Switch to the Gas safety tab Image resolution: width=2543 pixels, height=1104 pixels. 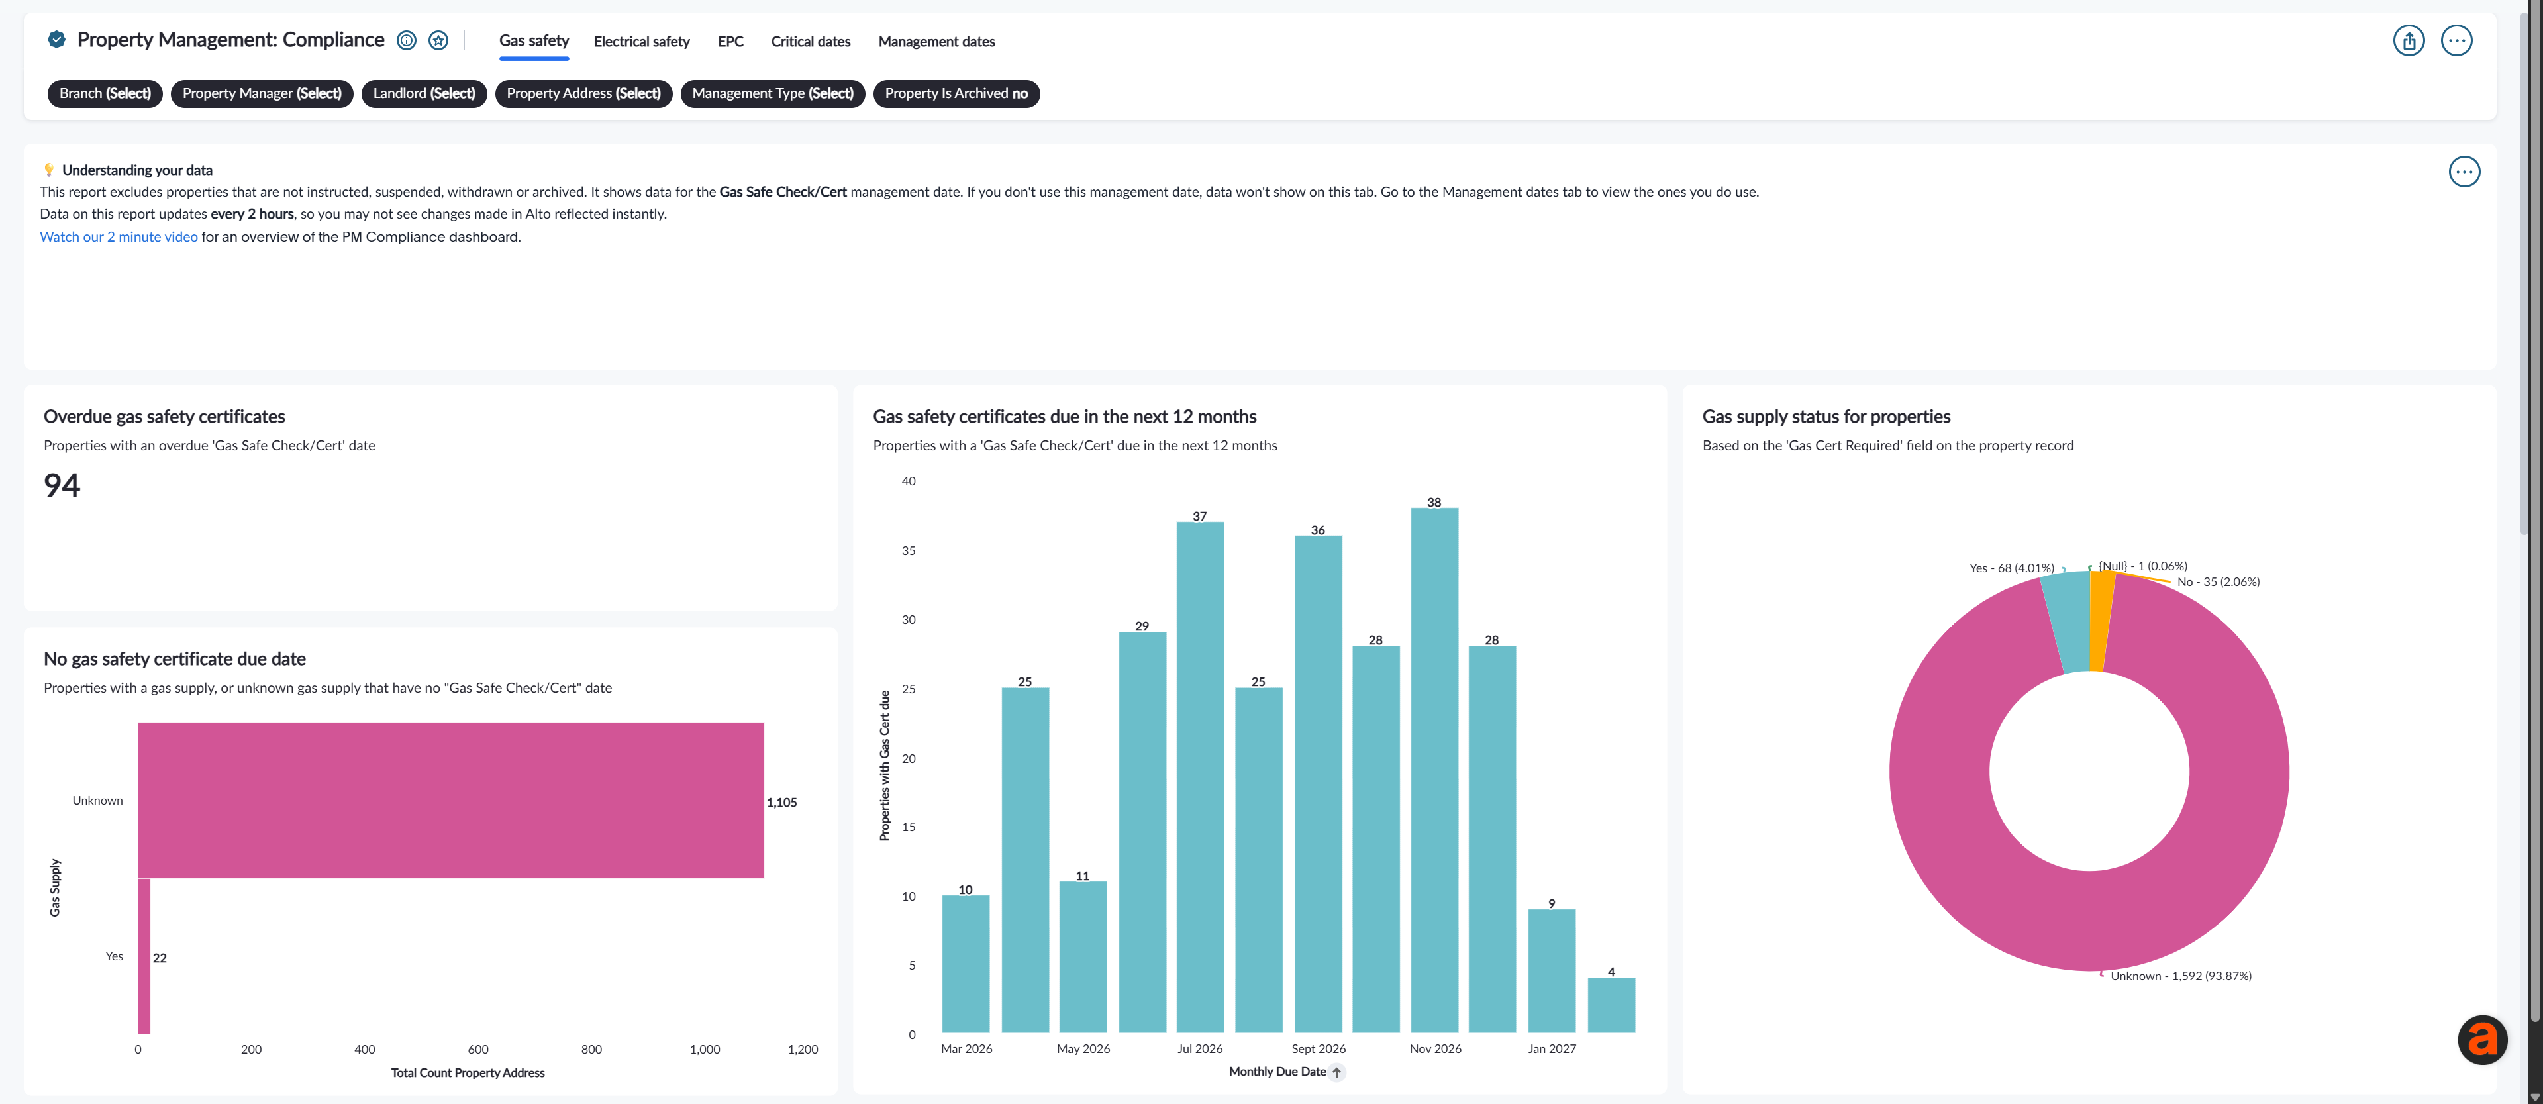[x=534, y=40]
